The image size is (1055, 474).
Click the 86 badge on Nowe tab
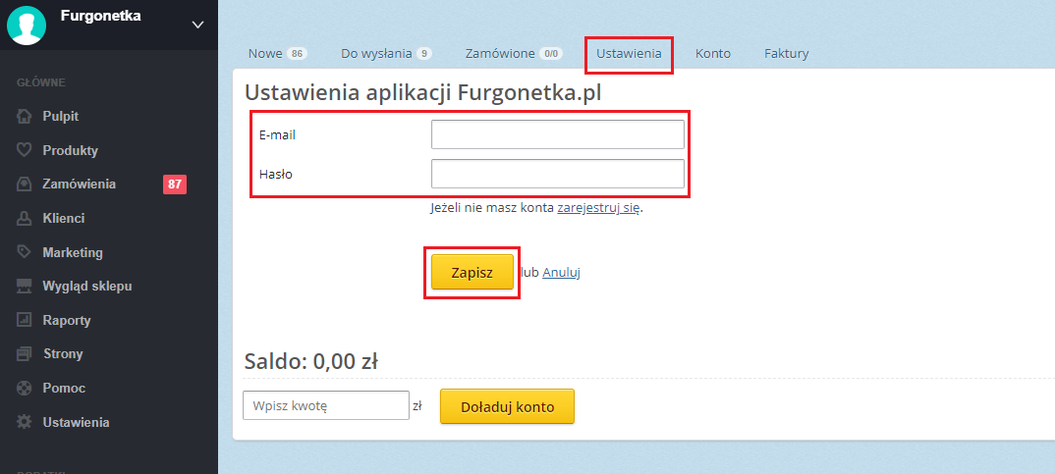[x=297, y=54]
